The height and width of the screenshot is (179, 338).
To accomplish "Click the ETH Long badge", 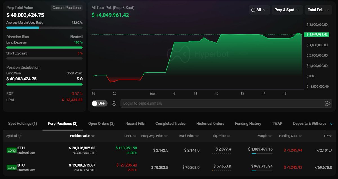I will (x=12, y=150).
